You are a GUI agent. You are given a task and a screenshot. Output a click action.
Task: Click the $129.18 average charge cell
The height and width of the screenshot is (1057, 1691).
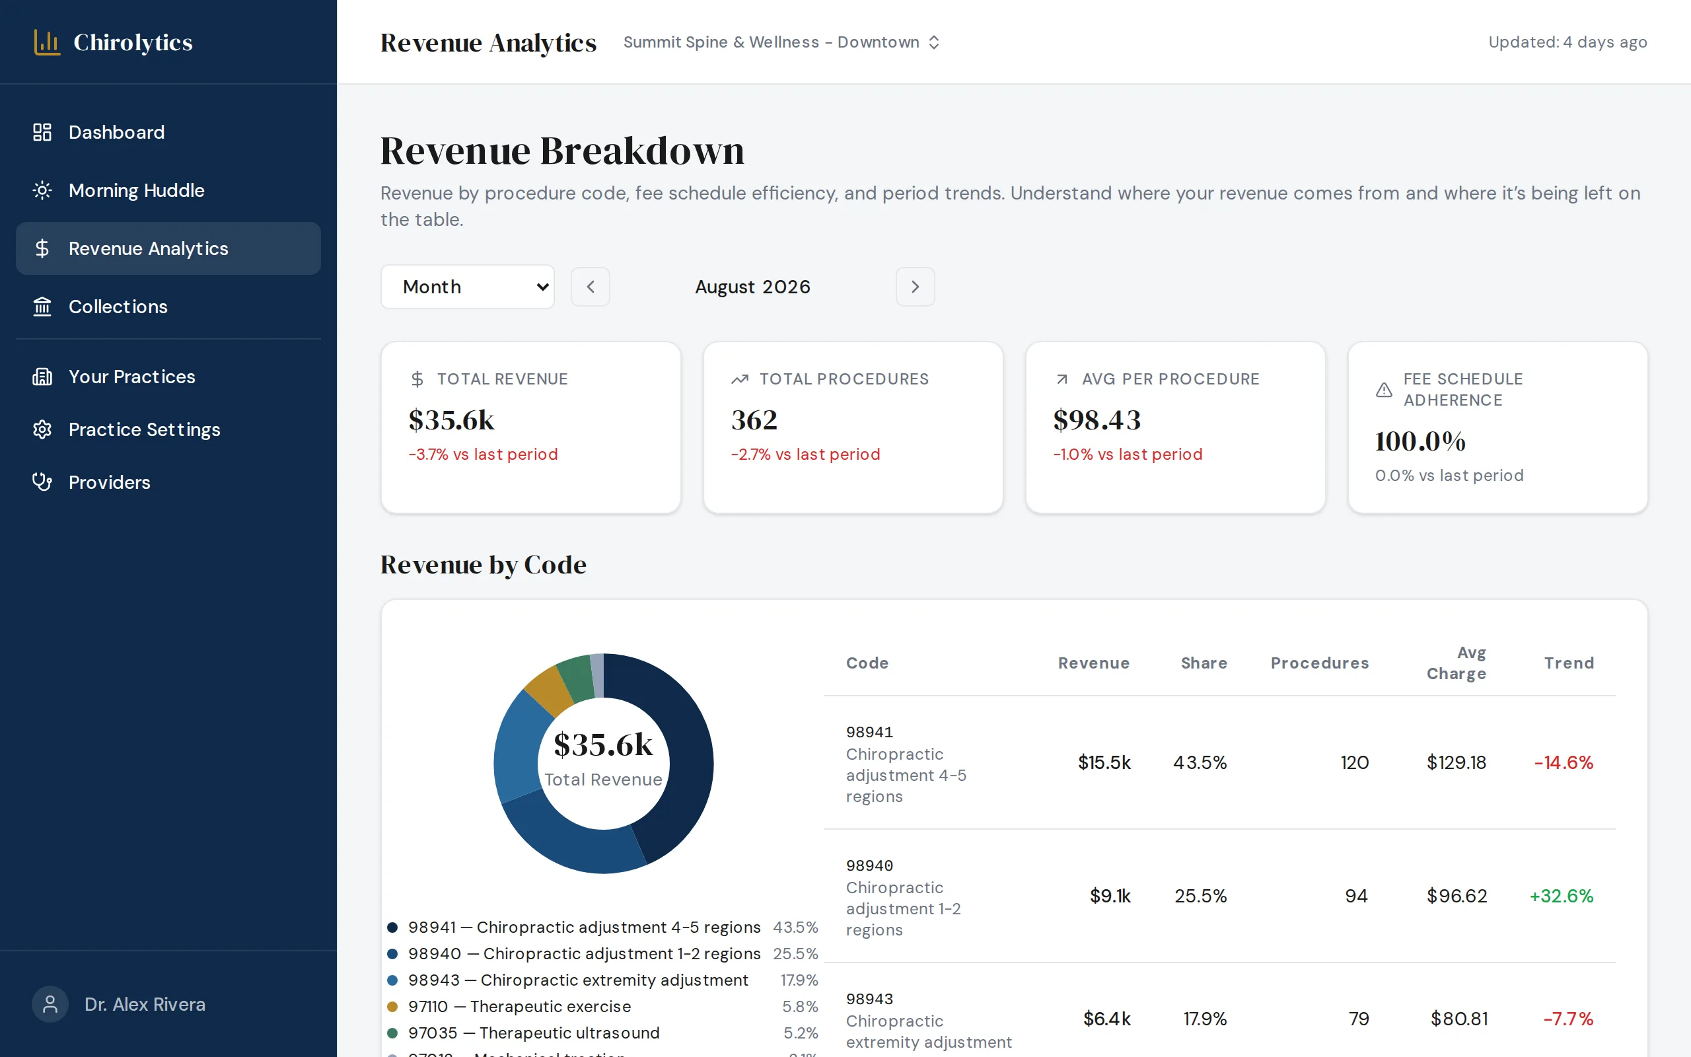coord(1457,762)
